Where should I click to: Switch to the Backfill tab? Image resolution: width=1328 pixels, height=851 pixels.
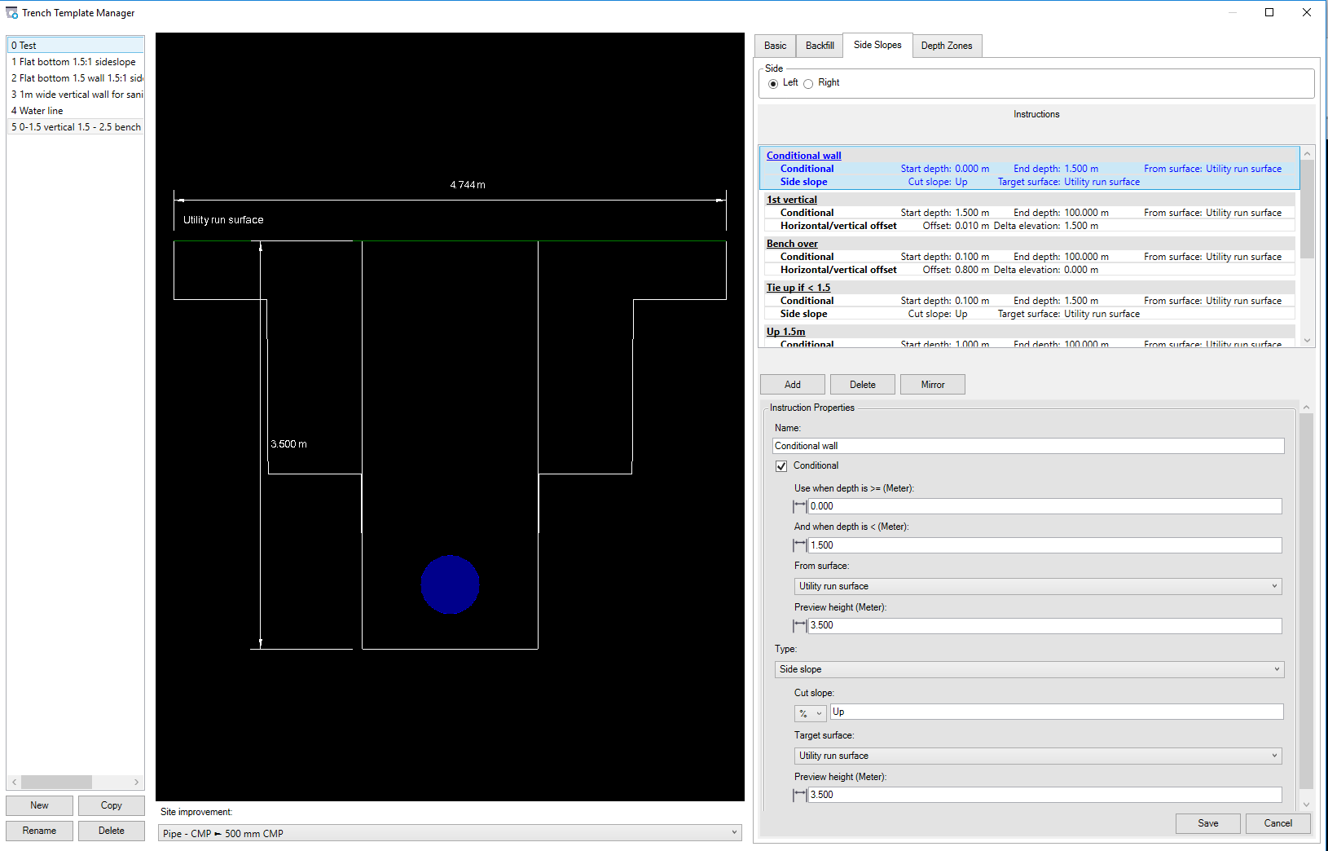point(819,46)
